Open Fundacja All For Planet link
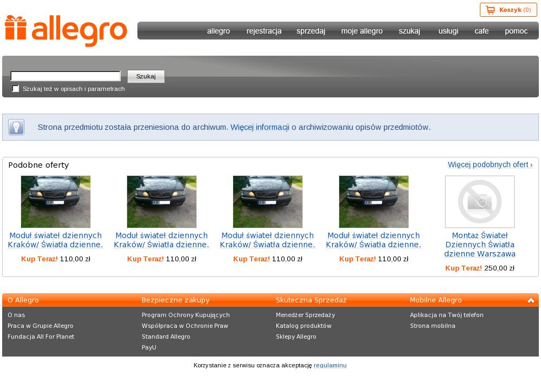 [x=41, y=337]
